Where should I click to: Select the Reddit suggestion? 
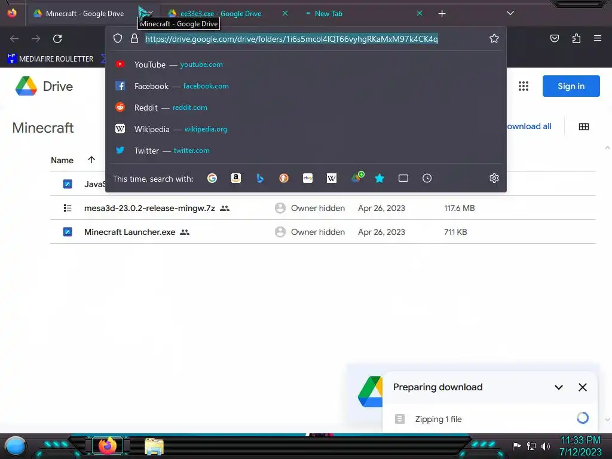(x=305, y=108)
